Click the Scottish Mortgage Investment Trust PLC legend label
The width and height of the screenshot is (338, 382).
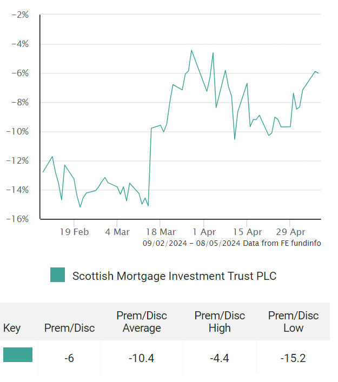pos(174,276)
